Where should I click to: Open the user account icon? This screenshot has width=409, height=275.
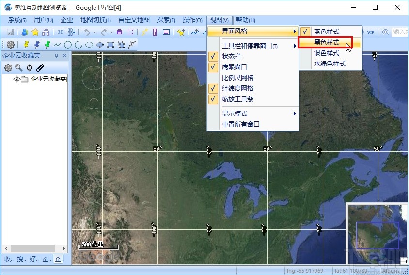point(25,32)
